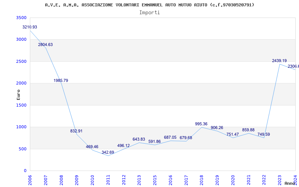This screenshot has width=299, height=187.
Task: Click the Importi chart subtitle
Action: tap(149, 13)
